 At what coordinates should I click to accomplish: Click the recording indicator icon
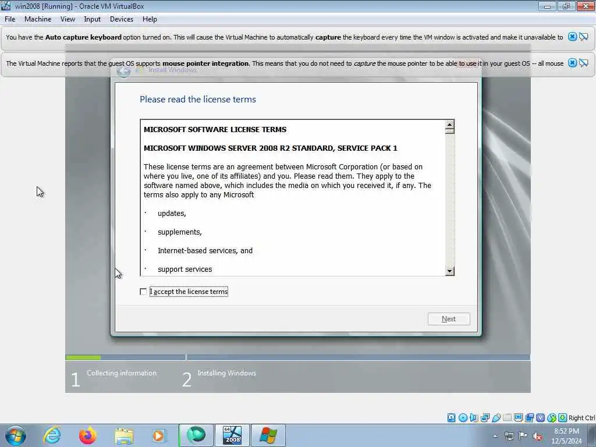coord(529,418)
